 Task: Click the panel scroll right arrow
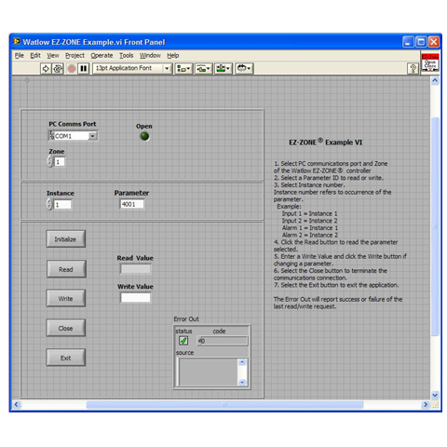coord(426,404)
